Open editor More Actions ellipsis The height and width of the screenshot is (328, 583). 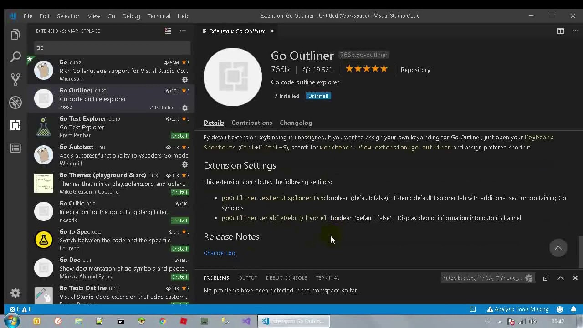575,31
